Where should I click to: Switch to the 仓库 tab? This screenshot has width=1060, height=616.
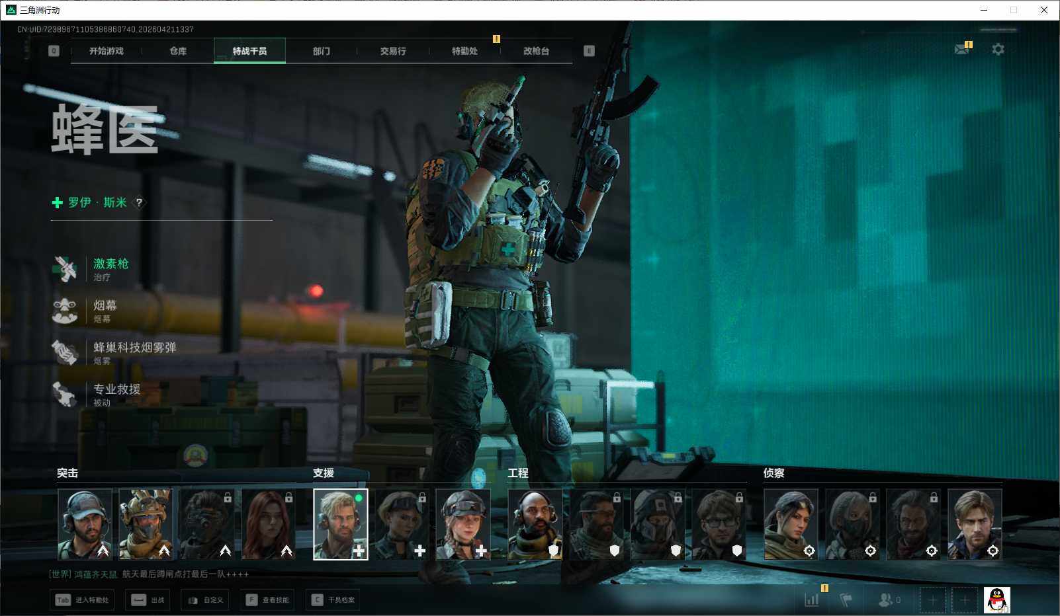coord(178,51)
